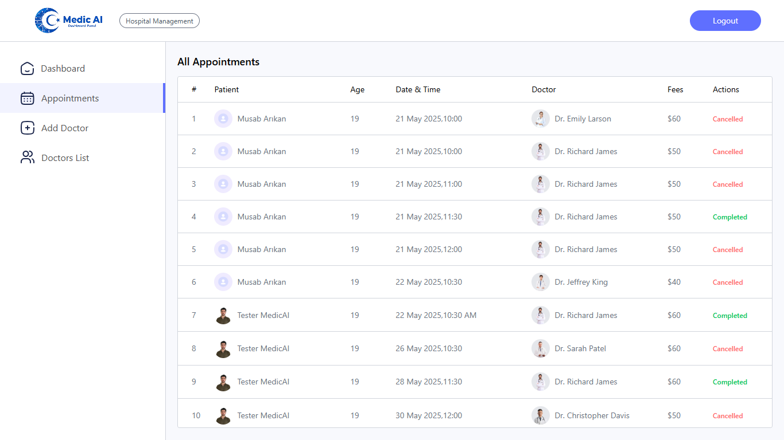This screenshot has width=784, height=440.
Task: Click the Doctors List people icon
Action: [x=28, y=158]
